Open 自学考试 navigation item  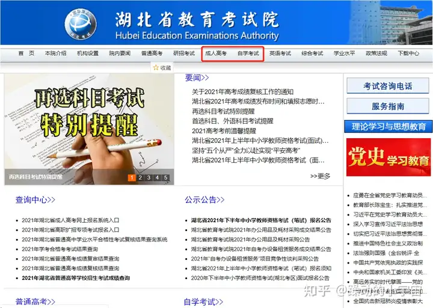[x=248, y=53]
